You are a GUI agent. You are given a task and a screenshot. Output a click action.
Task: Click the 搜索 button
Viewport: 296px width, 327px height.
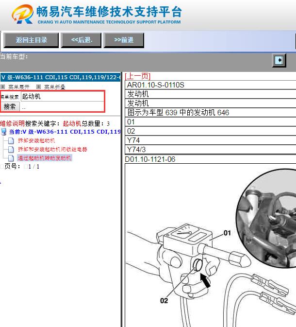(x=10, y=107)
